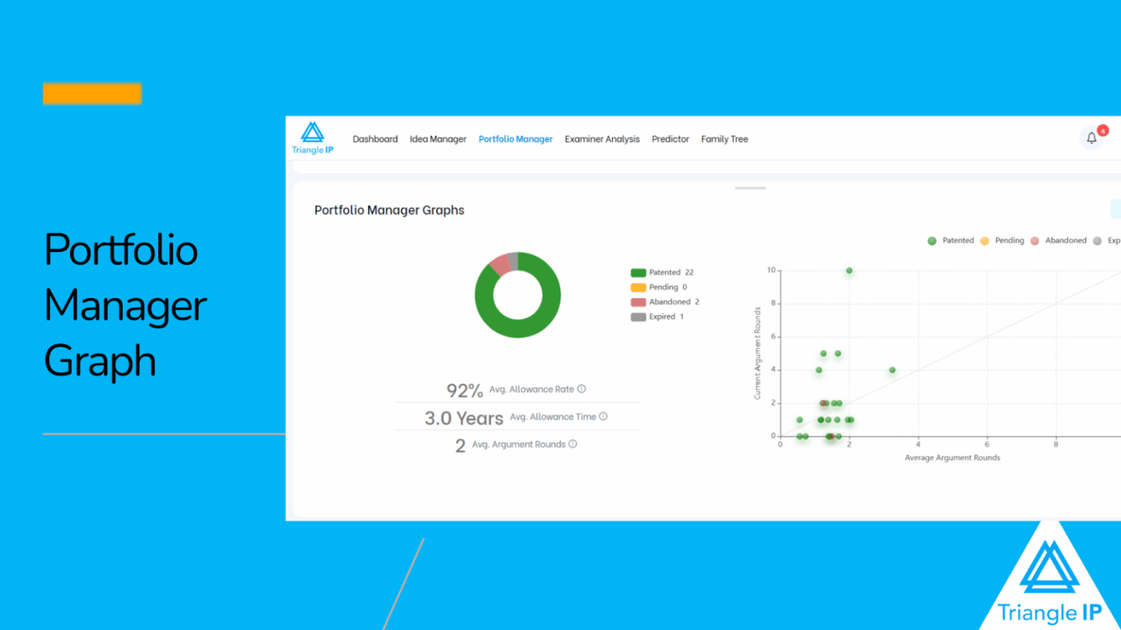Click the Triangle IP logo in navbar
Screen dimensions: 1121x630
tap(312, 138)
